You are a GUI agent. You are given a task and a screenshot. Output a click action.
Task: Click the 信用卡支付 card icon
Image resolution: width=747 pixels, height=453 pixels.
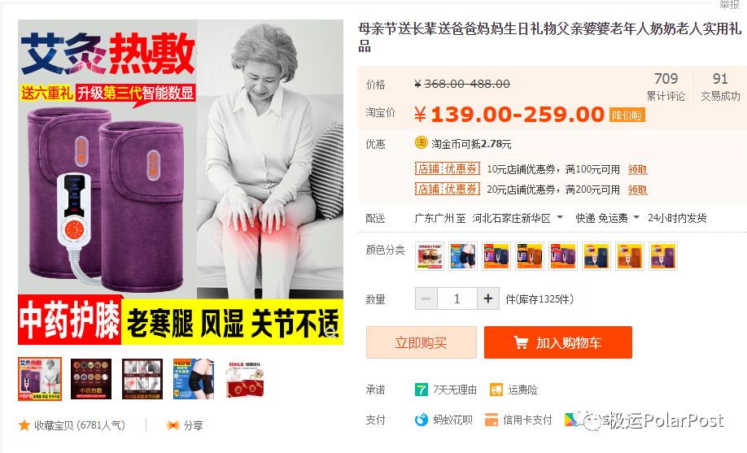pyautogui.click(x=491, y=420)
